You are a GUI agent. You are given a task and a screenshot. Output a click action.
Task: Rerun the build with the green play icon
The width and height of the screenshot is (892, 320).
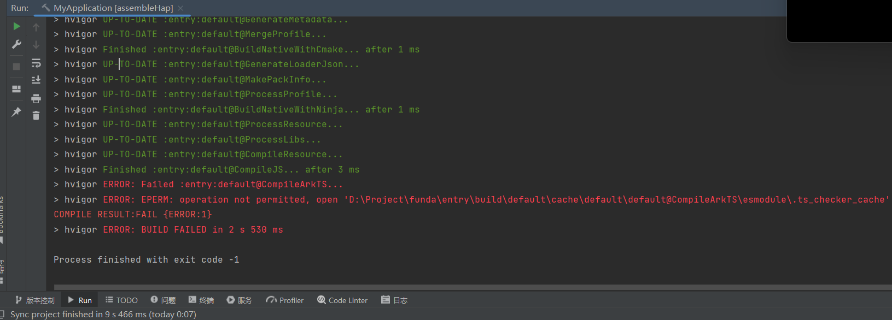pos(16,26)
